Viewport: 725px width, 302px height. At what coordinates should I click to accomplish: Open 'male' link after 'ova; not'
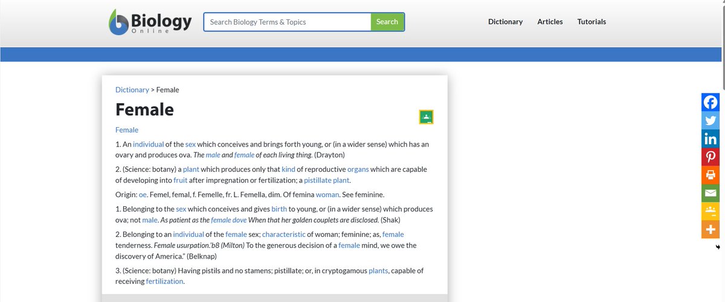click(149, 220)
